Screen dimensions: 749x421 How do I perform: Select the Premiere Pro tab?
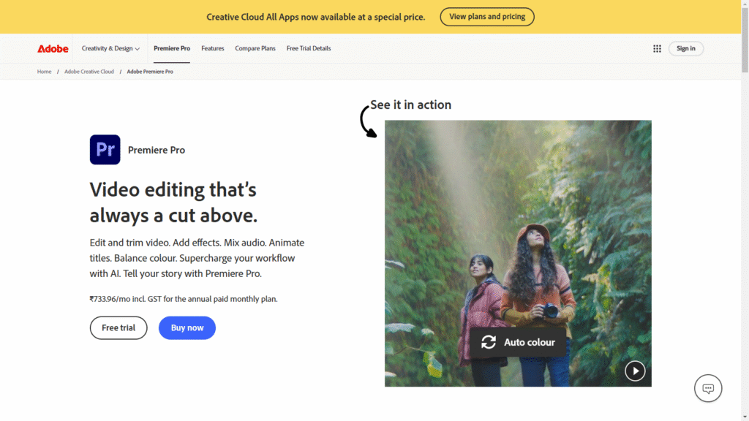[x=171, y=48]
